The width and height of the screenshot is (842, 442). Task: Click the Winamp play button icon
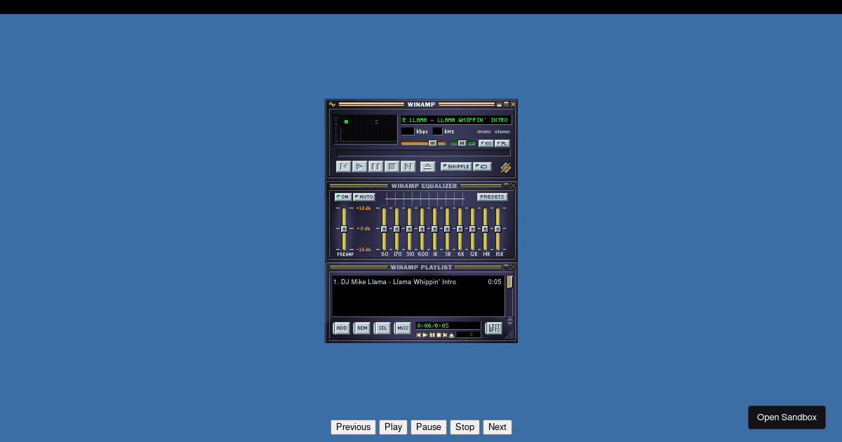360,166
